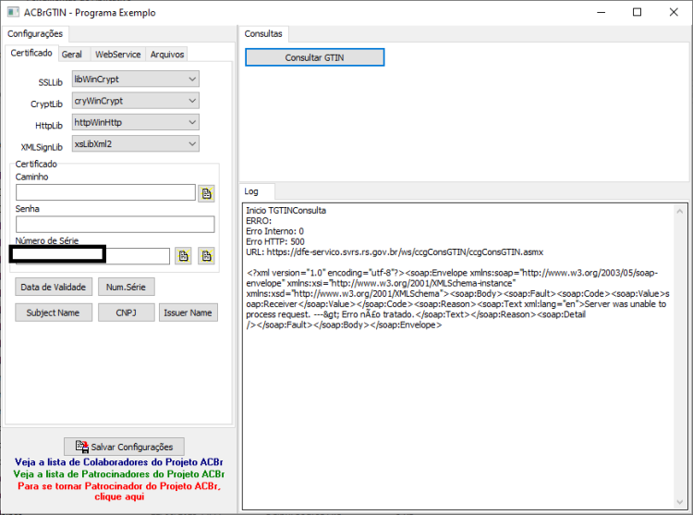
Task: Open the Colaboradores do Projeto ACBr link
Action: coord(118,462)
